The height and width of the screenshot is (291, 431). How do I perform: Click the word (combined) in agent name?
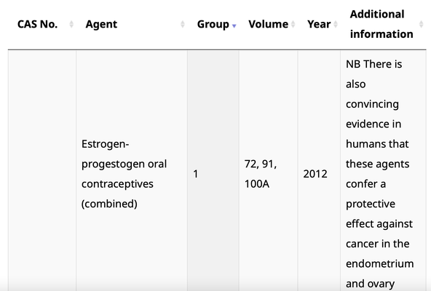tap(109, 204)
